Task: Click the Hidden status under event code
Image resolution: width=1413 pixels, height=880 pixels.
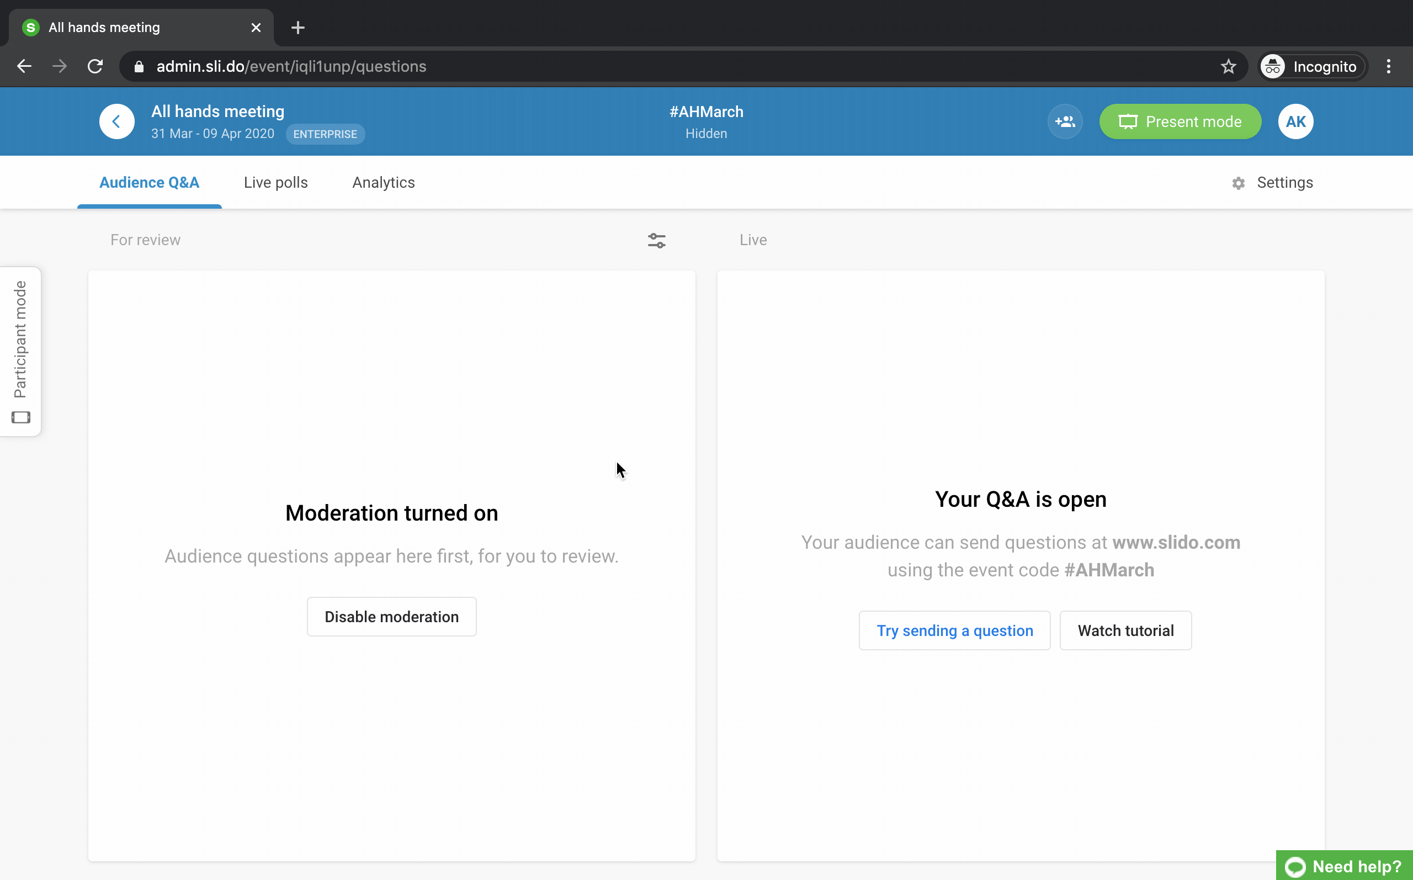Action: click(x=706, y=133)
